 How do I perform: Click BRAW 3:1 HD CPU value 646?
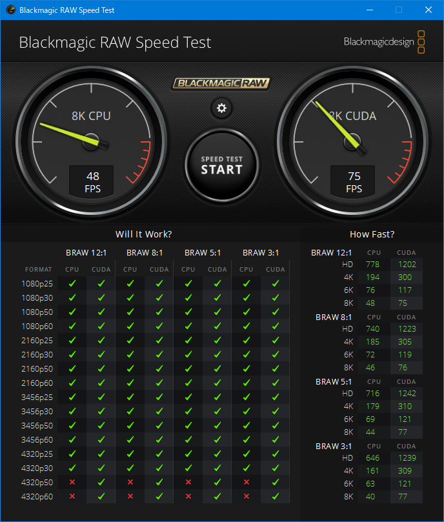[372, 457]
